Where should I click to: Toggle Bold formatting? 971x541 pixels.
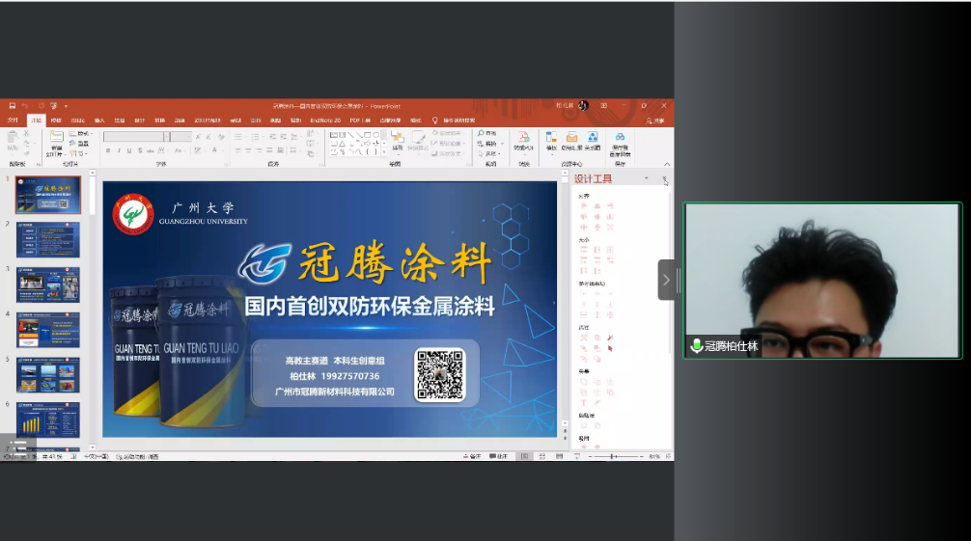point(108,150)
